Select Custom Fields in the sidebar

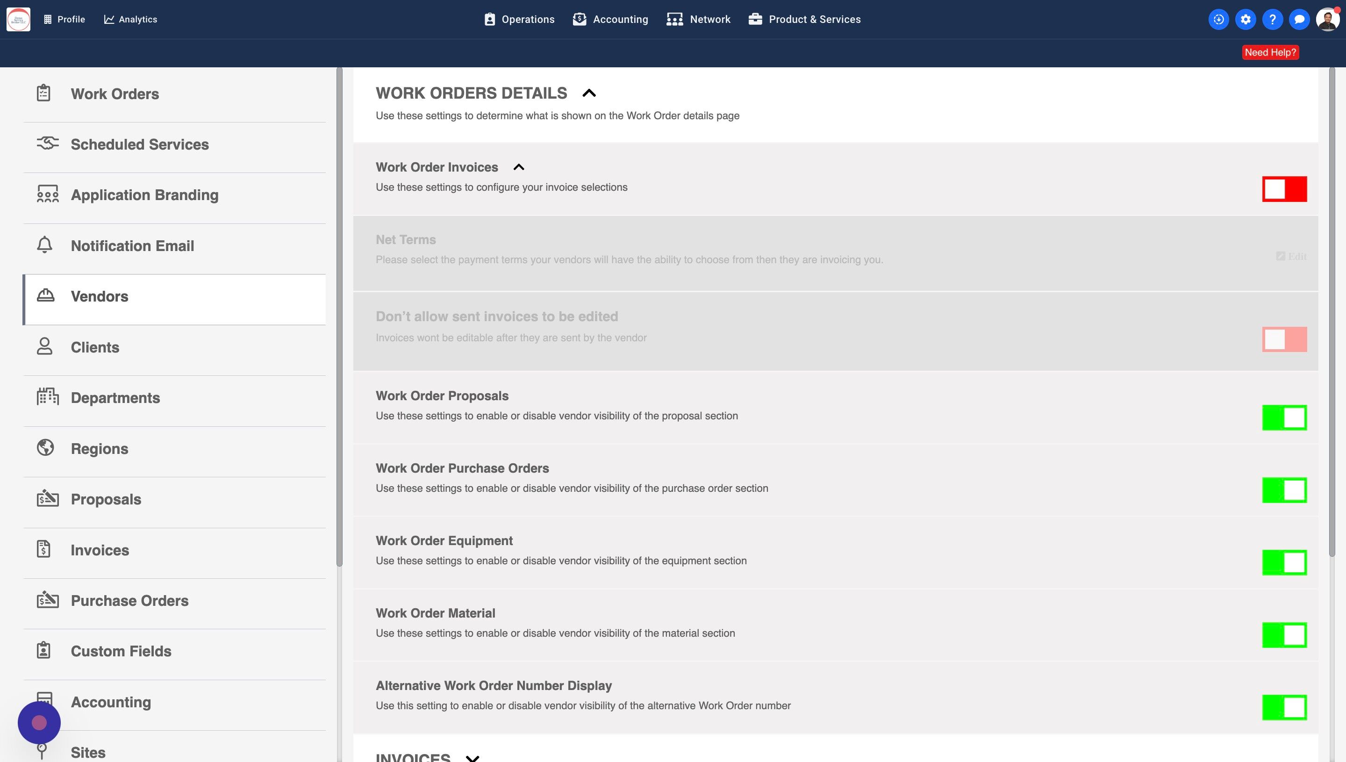coord(121,651)
